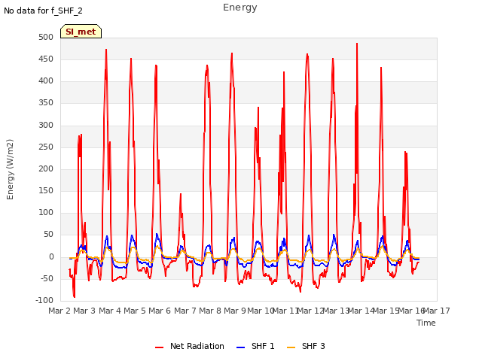
Task: Click the -50 y-axis tick label
Action: [47, 279]
